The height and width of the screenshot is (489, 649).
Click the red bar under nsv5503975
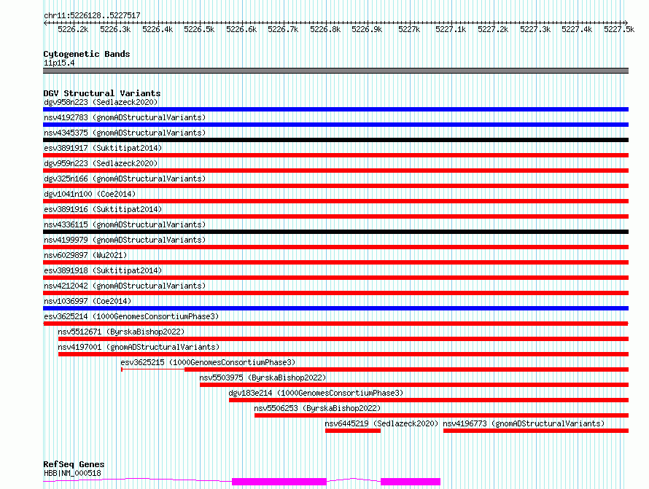click(x=414, y=385)
